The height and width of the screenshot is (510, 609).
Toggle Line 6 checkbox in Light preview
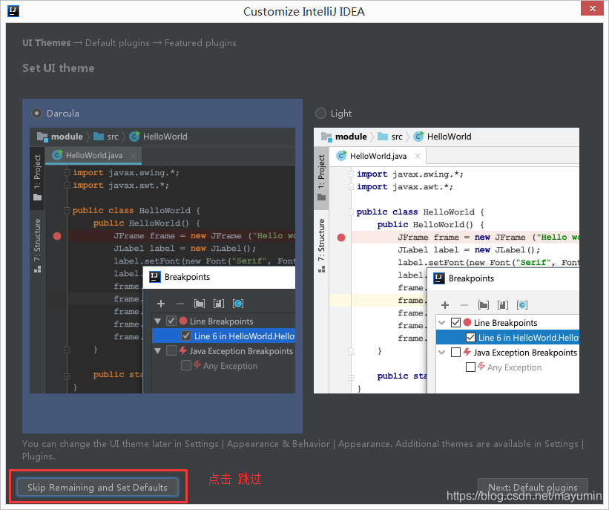(470, 337)
